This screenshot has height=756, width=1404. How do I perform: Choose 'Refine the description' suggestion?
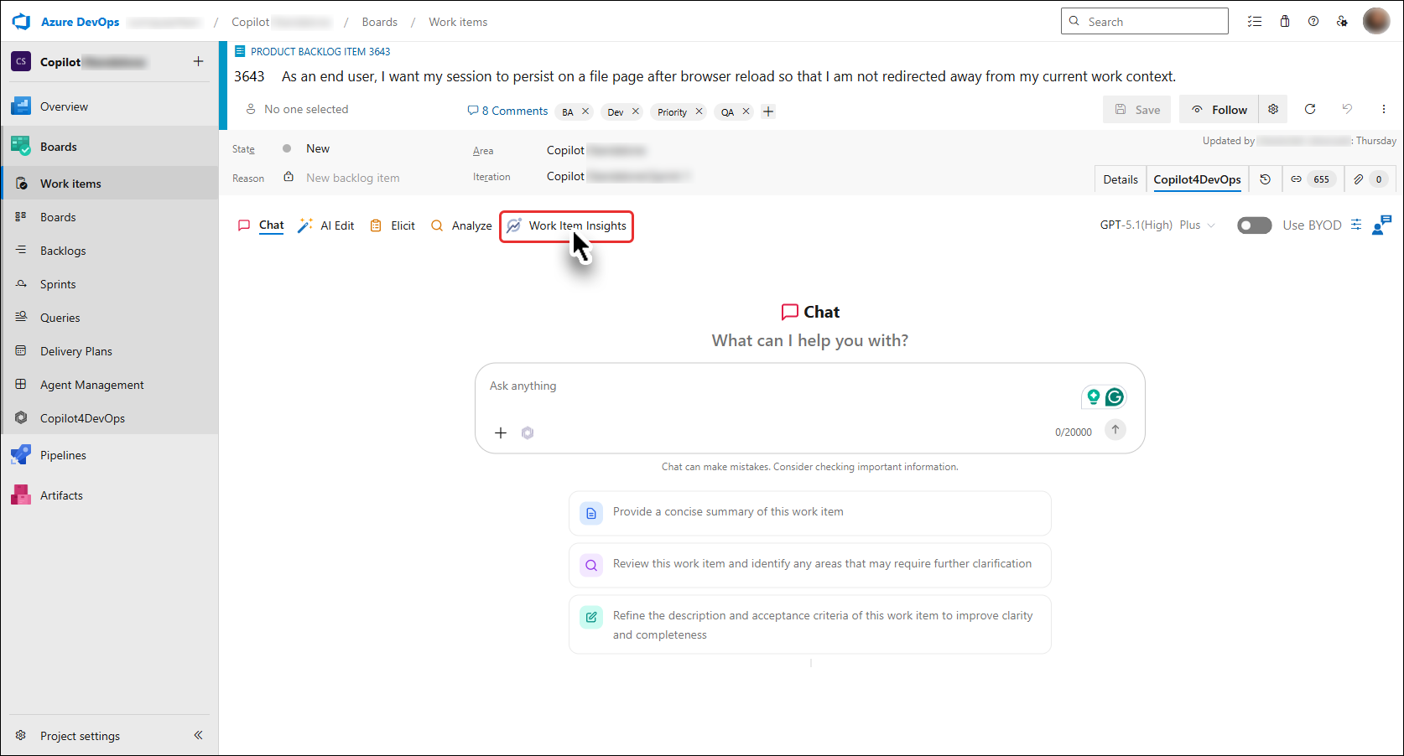(x=810, y=625)
